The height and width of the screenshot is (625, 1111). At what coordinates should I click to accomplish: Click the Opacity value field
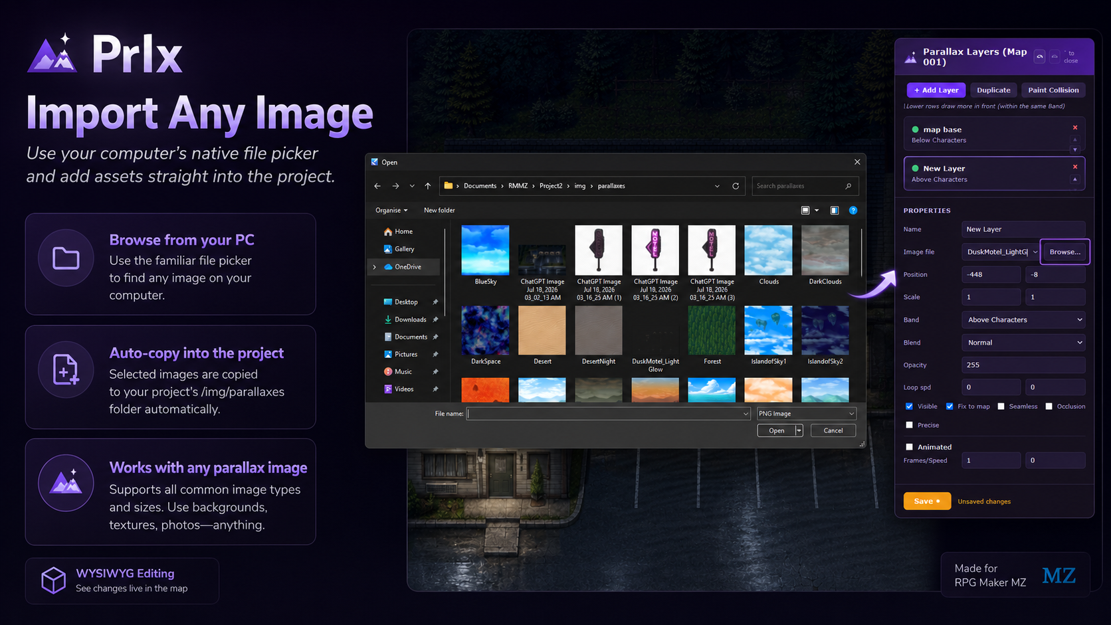(x=1023, y=365)
